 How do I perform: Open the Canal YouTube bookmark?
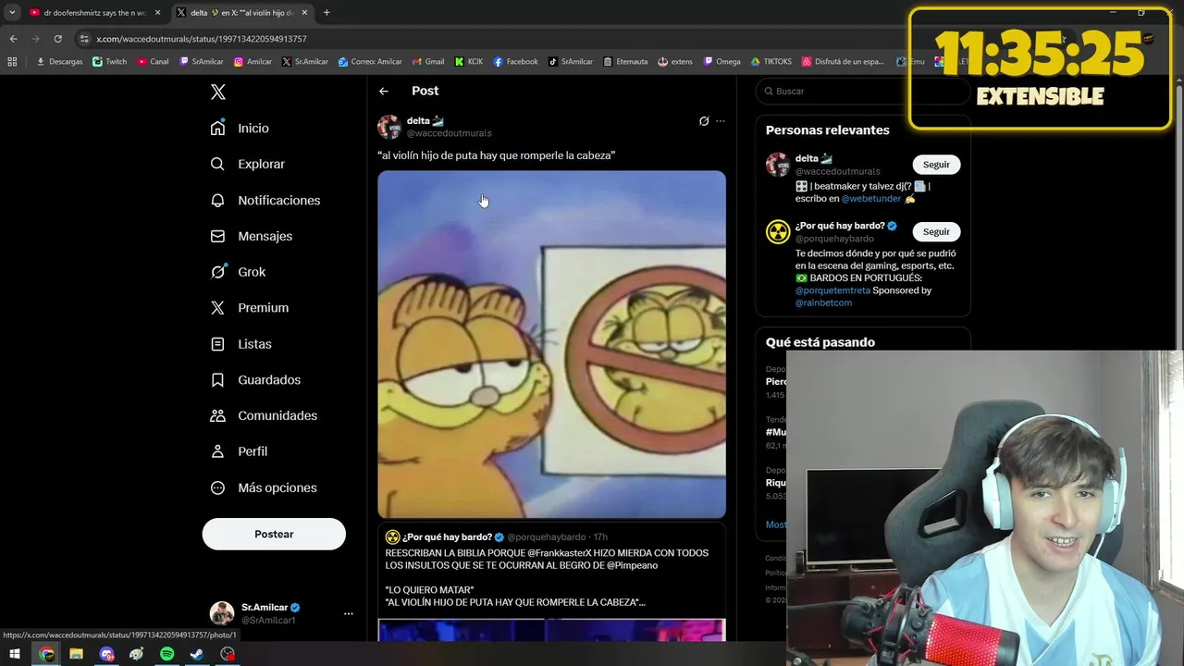click(x=153, y=62)
